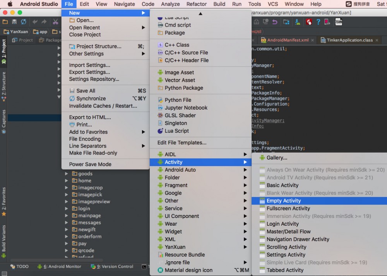Click the YanXuan breadcrumb
387x276 pixels.
click(16, 32)
